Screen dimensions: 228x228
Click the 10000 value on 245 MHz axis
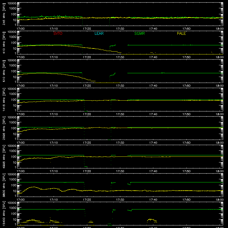[12, 3]
